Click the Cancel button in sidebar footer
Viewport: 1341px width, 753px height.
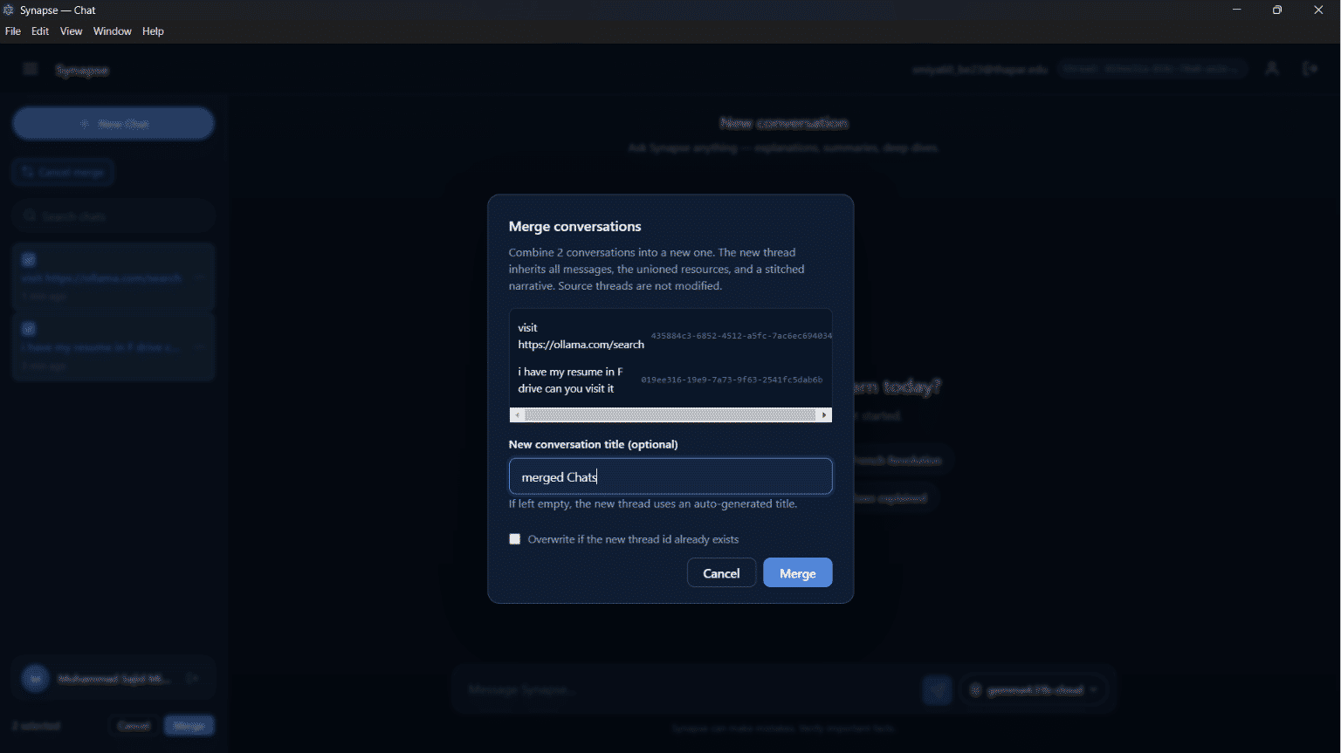tap(134, 726)
